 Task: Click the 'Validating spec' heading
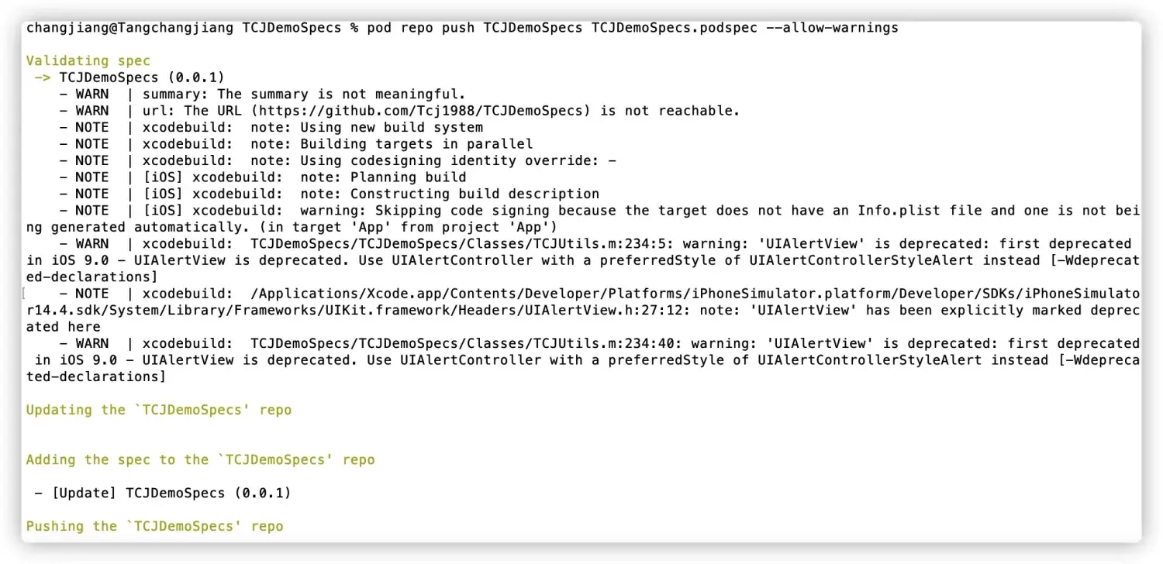point(88,60)
